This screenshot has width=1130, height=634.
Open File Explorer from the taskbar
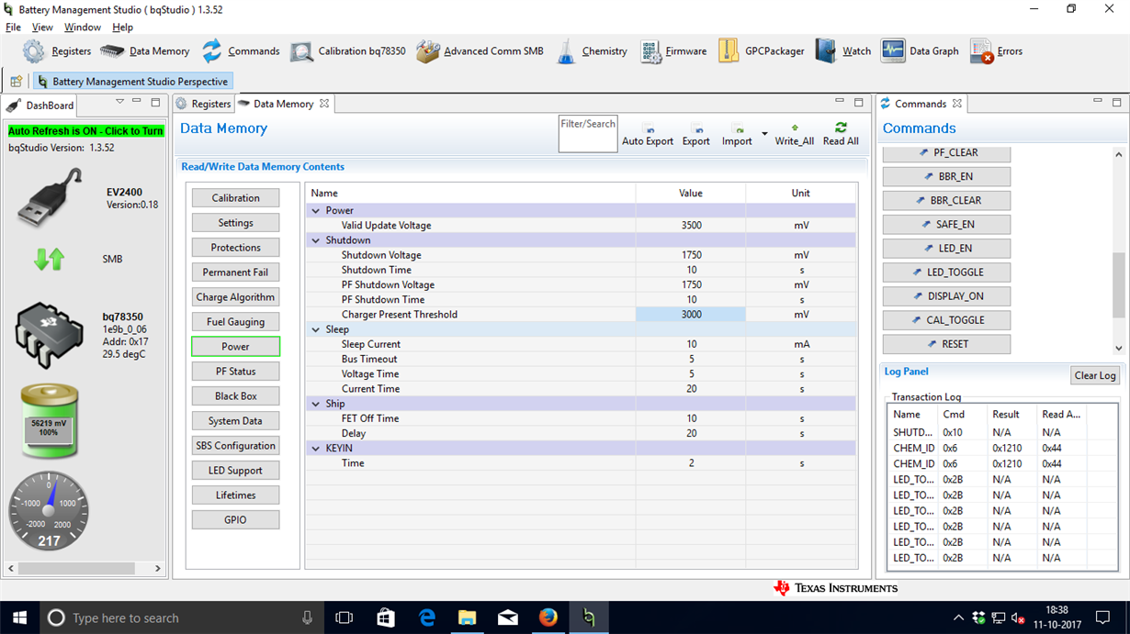click(x=468, y=617)
